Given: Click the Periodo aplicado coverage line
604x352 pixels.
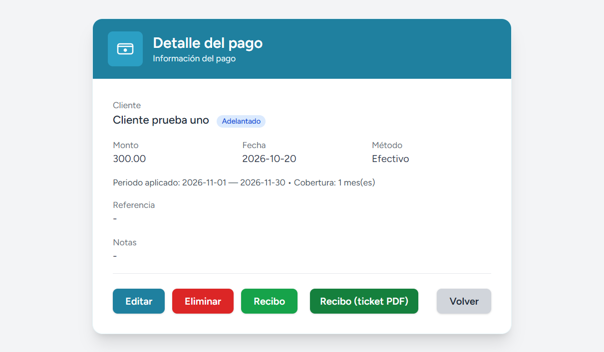Looking at the screenshot, I should 244,182.
